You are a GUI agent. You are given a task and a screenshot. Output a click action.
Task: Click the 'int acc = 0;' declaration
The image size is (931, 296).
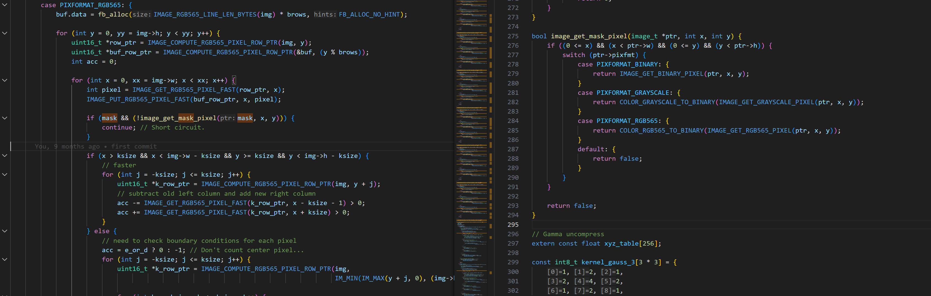(94, 62)
